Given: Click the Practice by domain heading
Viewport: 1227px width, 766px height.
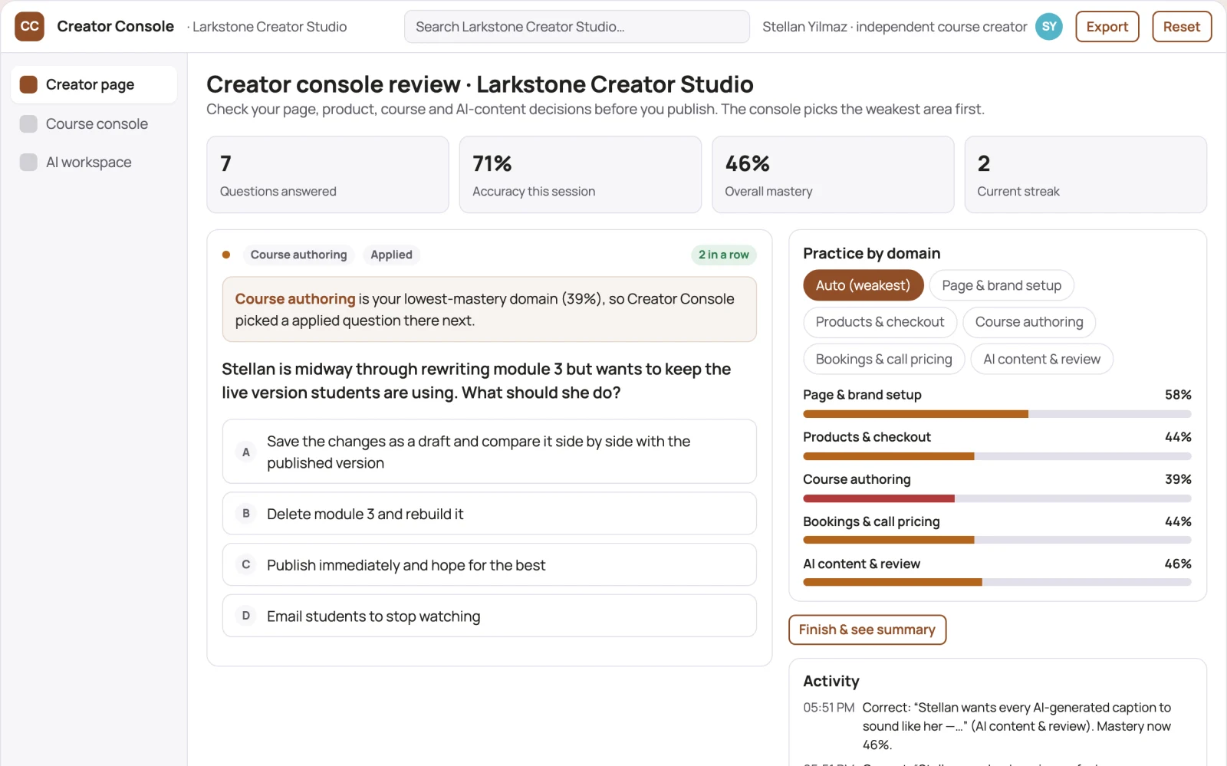Looking at the screenshot, I should coord(871,253).
